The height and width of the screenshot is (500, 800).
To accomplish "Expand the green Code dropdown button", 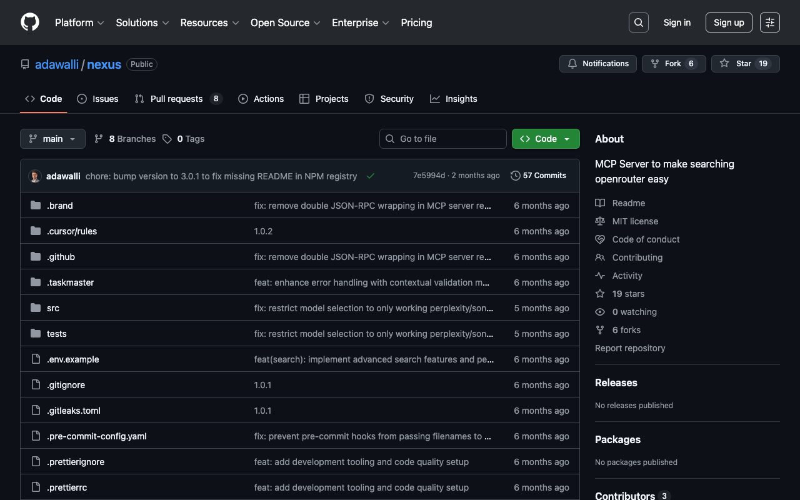I will (546, 139).
